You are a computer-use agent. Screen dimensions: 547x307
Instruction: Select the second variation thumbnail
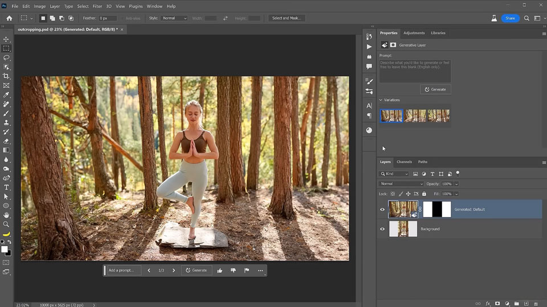click(x=415, y=116)
